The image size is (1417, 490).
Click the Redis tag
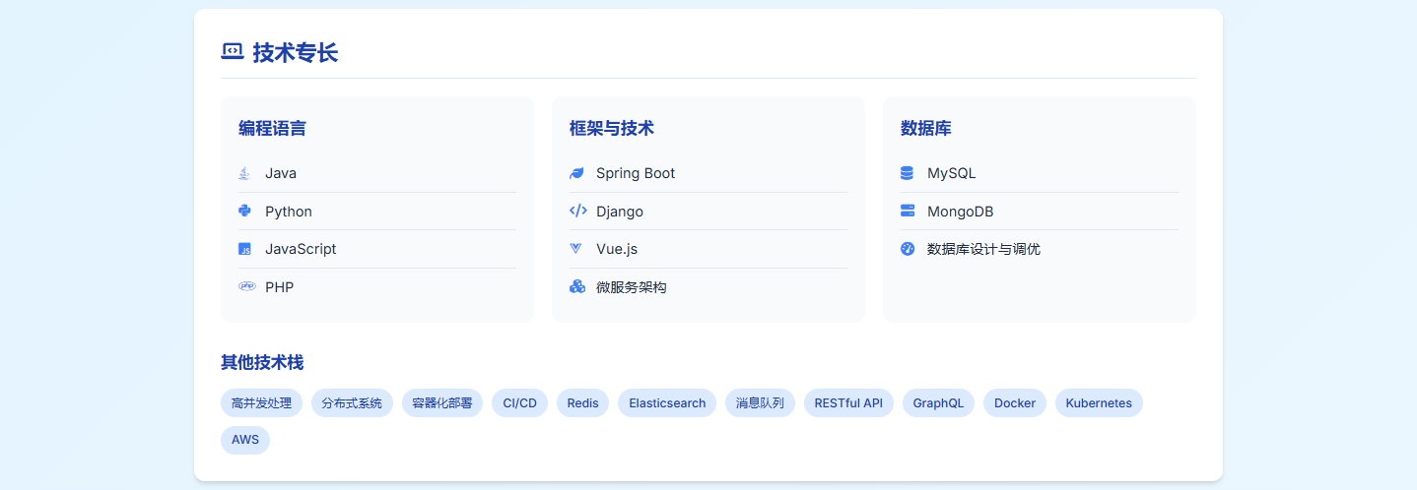click(x=582, y=403)
